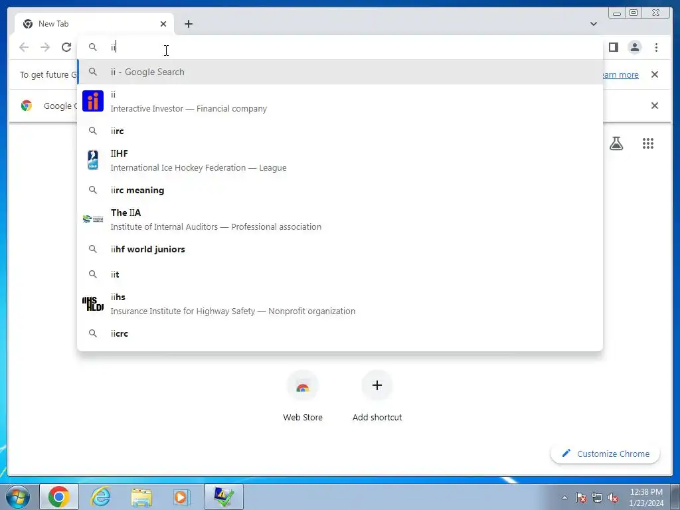Dismiss the 'To get future' info bar
680x510 pixels.
(x=655, y=74)
